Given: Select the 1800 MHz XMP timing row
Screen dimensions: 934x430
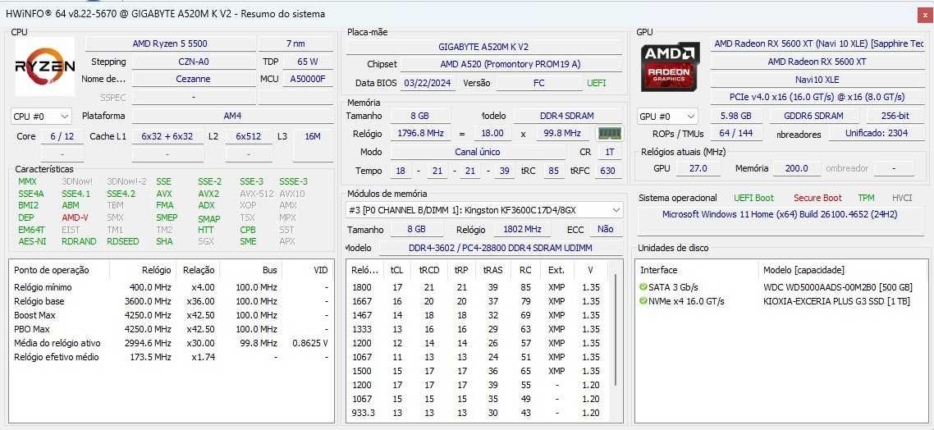Looking at the screenshot, I should [479, 287].
